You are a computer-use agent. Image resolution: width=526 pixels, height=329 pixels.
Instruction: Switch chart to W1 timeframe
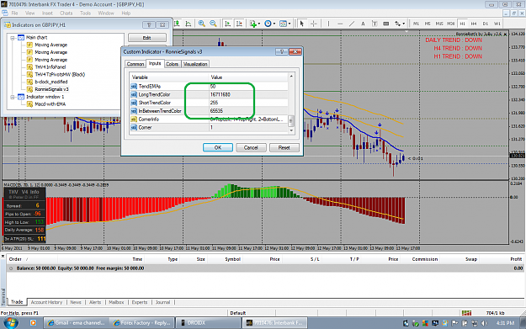pos(497,24)
